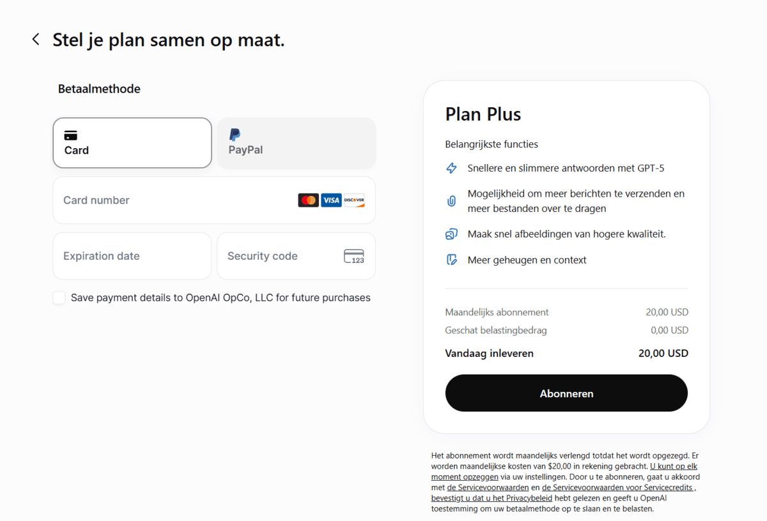The width and height of the screenshot is (767, 521).
Task: Click the CVC card icon with 123
Action: pyautogui.click(x=354, y=256)
